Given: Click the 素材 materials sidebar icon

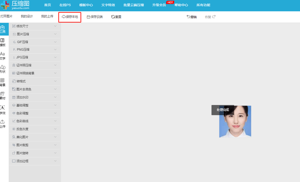Looking at the screenshot, I should [3, 95].
